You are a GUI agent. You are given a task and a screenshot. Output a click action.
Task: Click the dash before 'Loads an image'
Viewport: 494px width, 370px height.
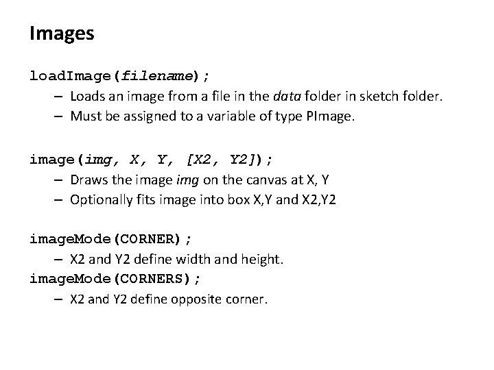tap(60, 97)
